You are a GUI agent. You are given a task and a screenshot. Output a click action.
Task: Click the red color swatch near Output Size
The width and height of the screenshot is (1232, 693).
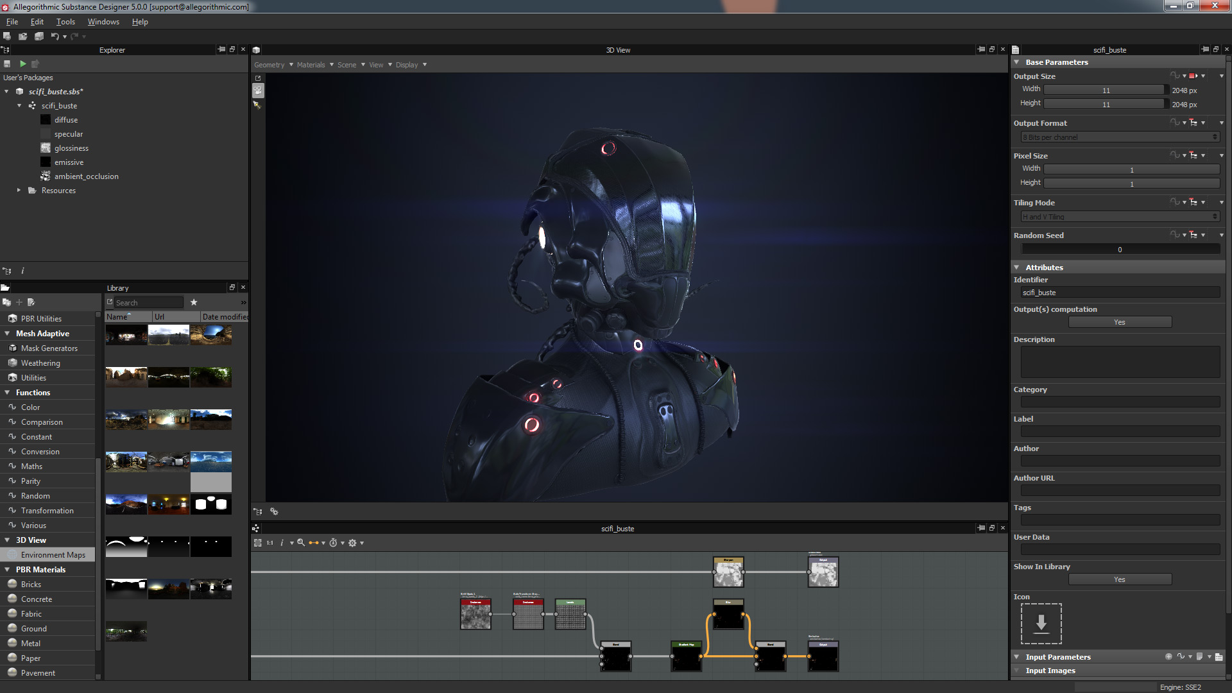[1192, 76]
